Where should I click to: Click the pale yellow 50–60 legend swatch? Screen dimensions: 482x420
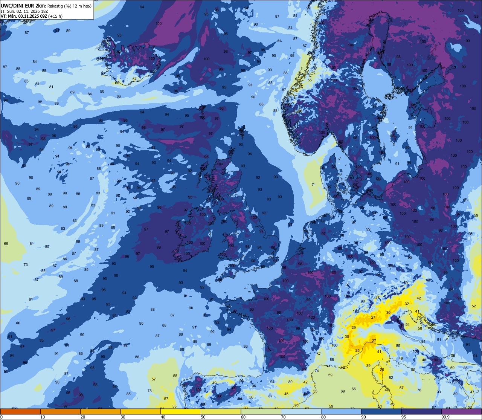click(221, 411)
